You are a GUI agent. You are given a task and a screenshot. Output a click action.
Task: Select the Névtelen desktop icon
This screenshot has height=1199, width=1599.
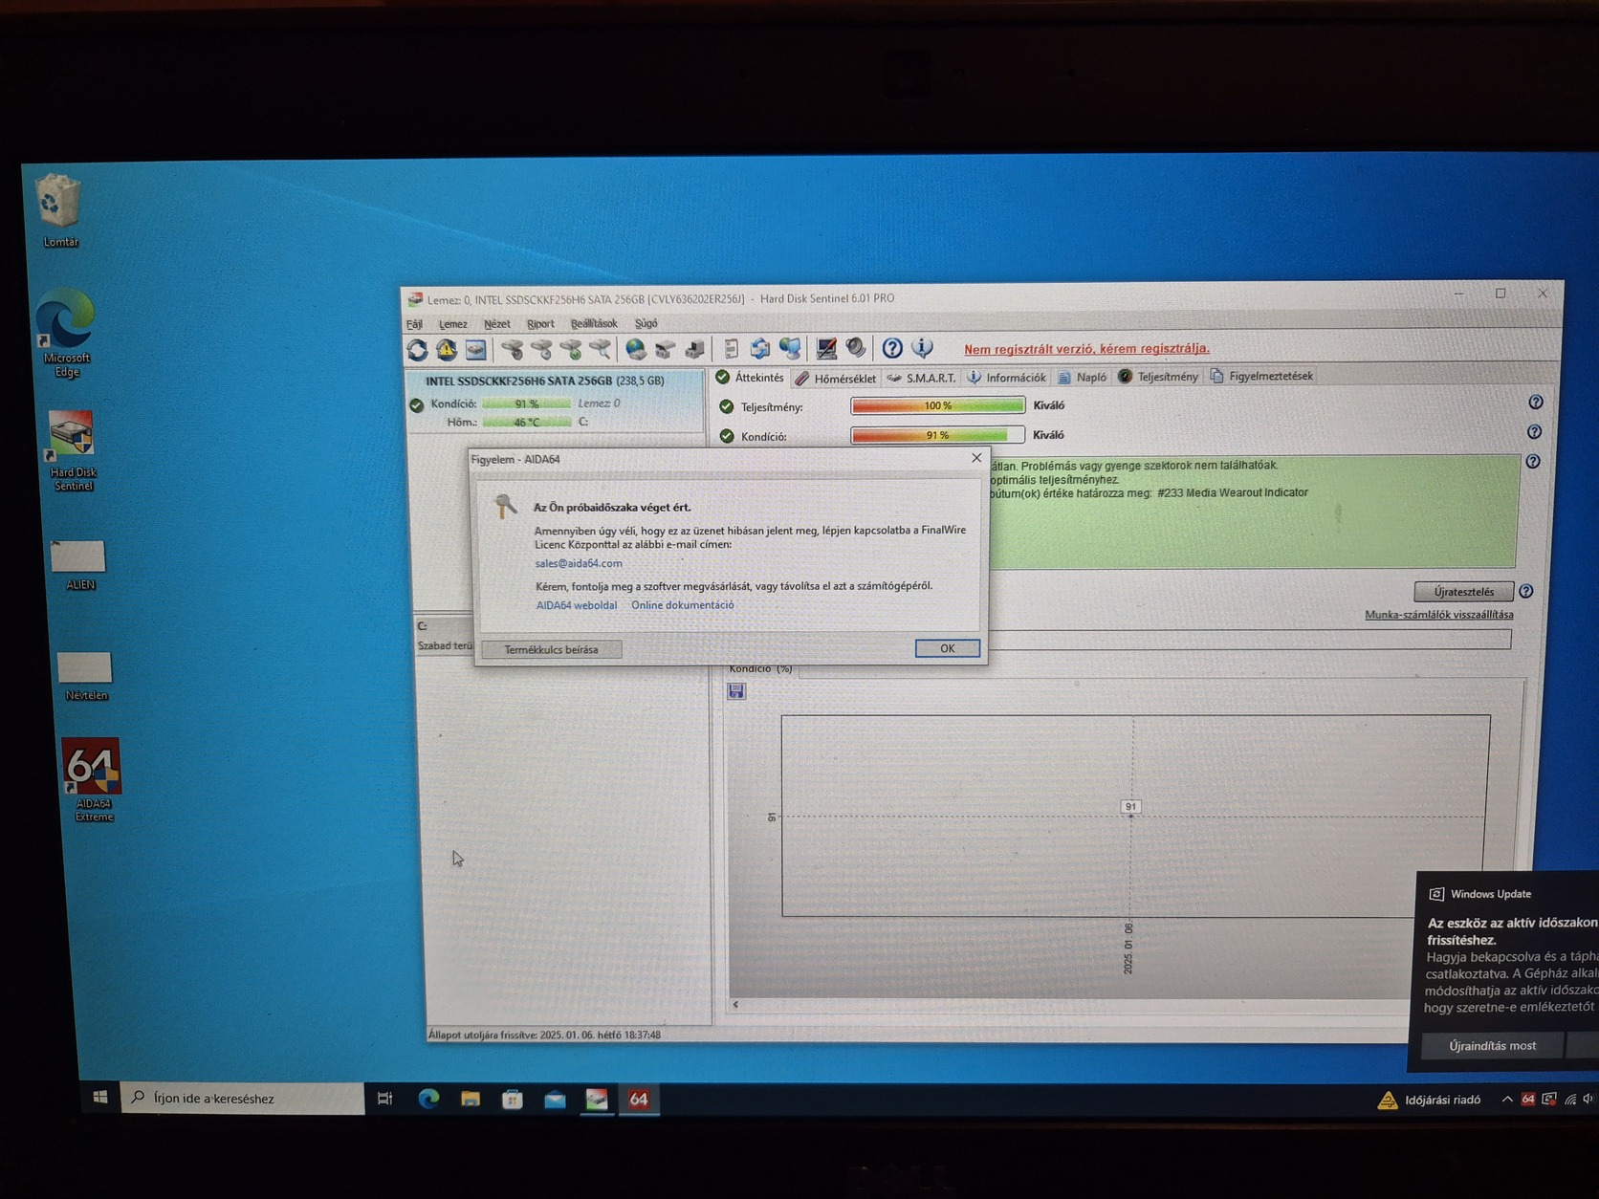(85, 676)
